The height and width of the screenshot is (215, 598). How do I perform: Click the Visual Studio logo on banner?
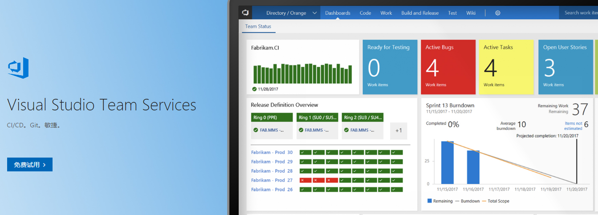coord(18,68)
